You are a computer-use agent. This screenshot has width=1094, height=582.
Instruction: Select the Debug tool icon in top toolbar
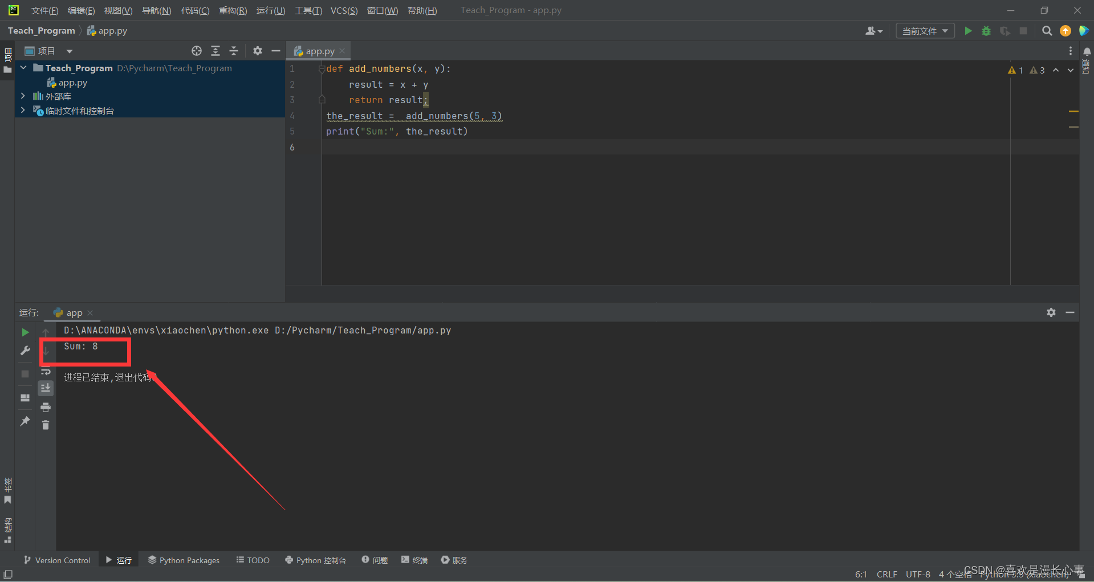pos(986,31)
